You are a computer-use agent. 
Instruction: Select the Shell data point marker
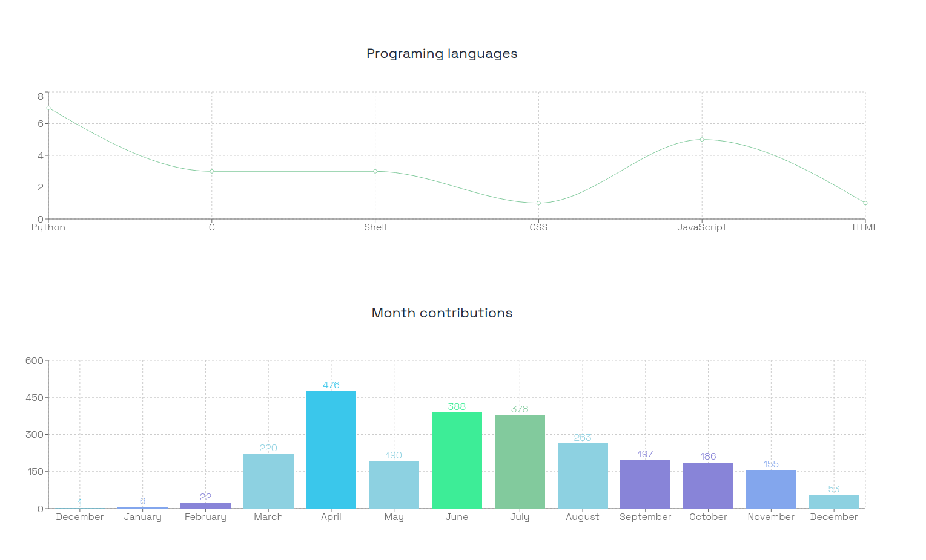coord(375,171)
